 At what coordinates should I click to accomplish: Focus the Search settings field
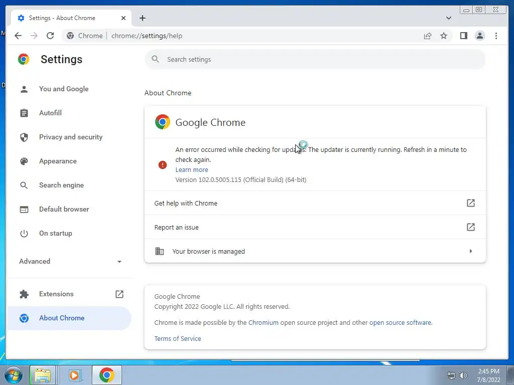pos(315,59)
